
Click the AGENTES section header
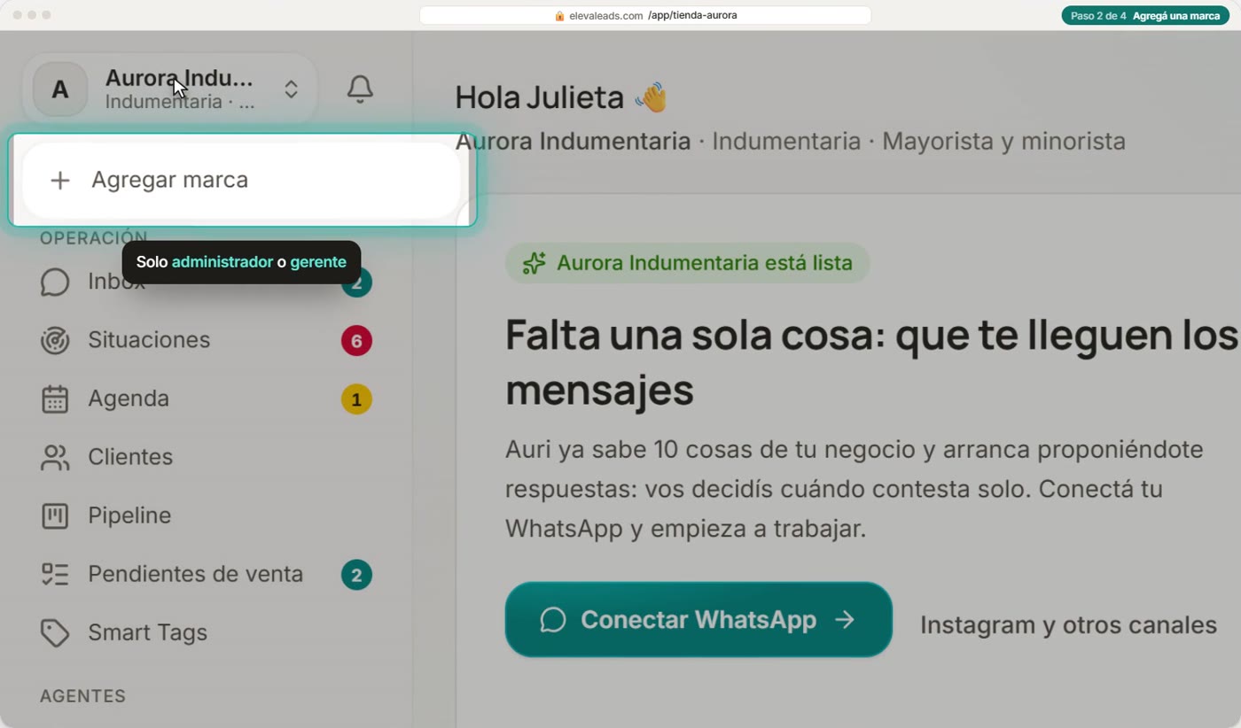(x=82, y=696)
